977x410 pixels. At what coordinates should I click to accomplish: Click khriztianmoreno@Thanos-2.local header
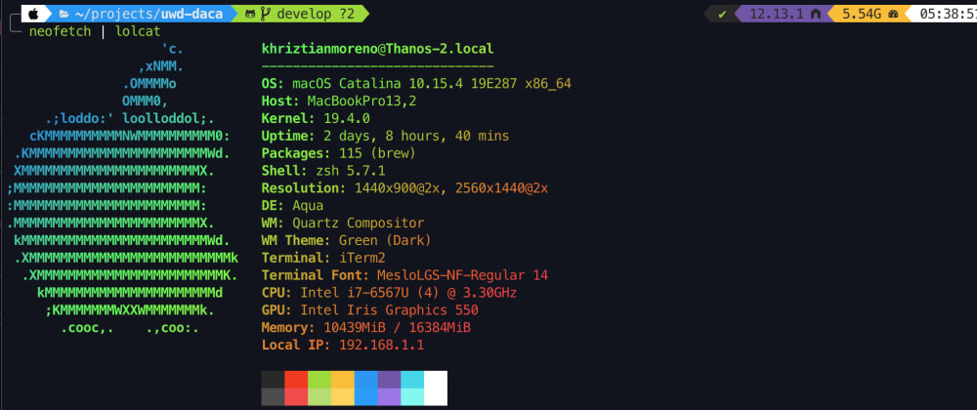click(377, 49)
